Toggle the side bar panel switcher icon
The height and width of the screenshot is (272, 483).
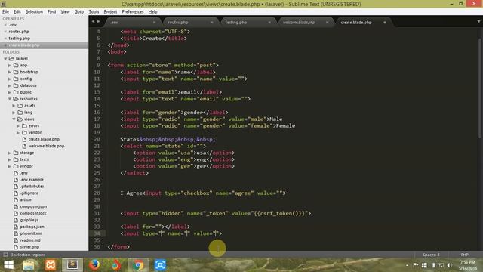(5, 255)
